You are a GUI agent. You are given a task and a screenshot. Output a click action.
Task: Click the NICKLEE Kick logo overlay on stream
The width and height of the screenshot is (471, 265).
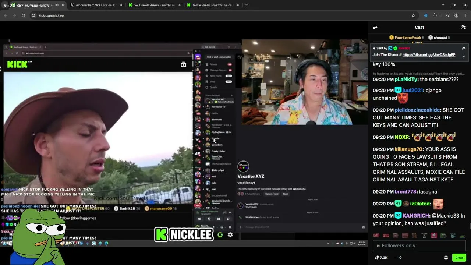point(184,234)
